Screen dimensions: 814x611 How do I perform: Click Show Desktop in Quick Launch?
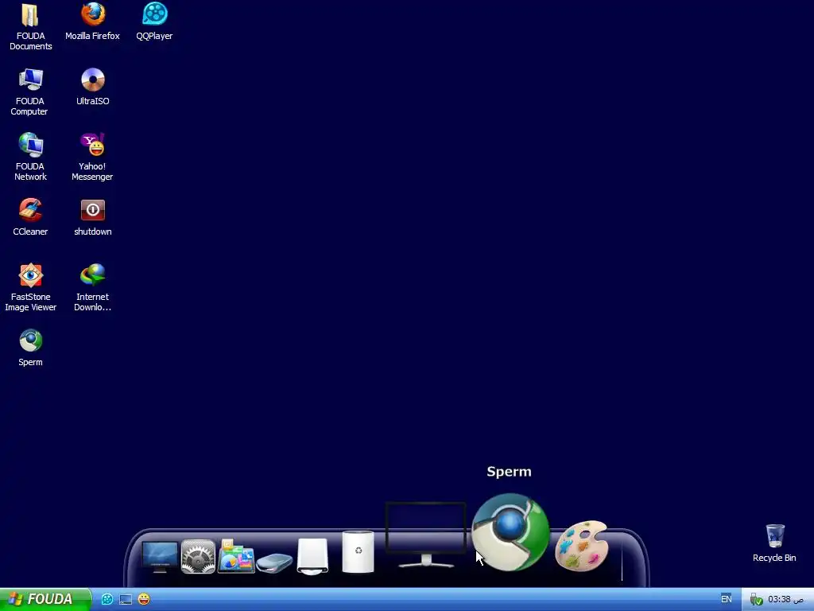(x=126, y=599)
